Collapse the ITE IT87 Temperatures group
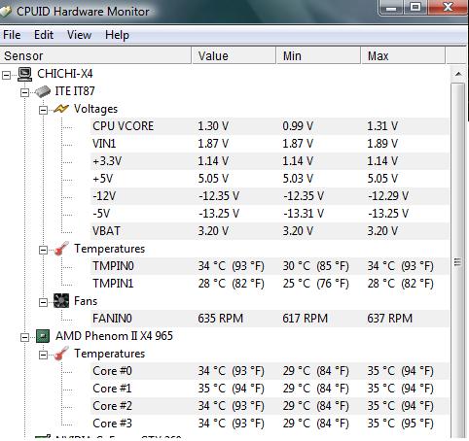469x441 pixels. 43,251
